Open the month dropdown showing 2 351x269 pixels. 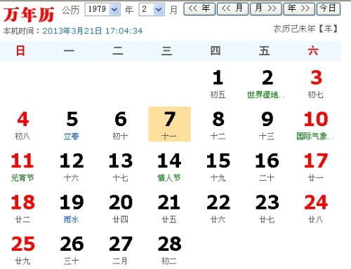coord(152,9)
